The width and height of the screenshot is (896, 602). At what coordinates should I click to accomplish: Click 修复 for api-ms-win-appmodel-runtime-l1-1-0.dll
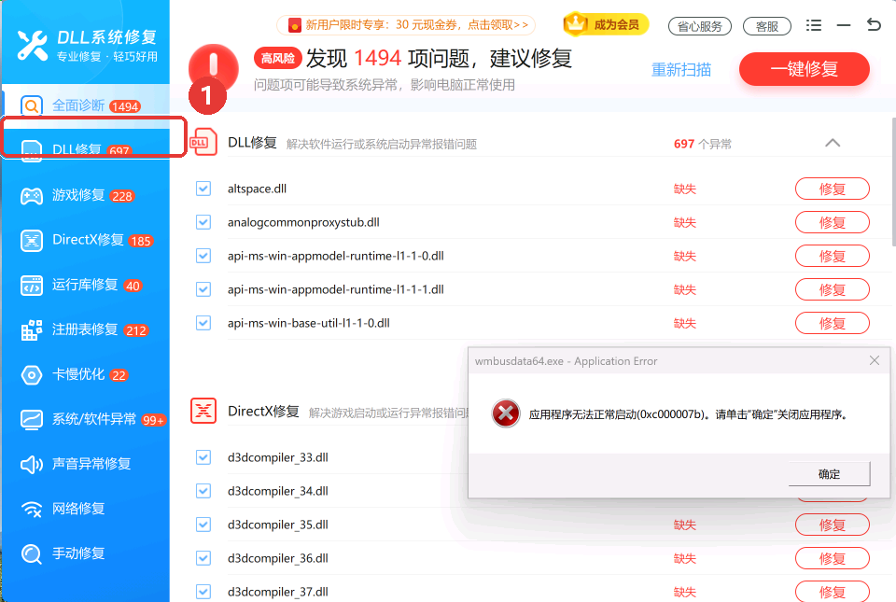click(x=832, y=256)
